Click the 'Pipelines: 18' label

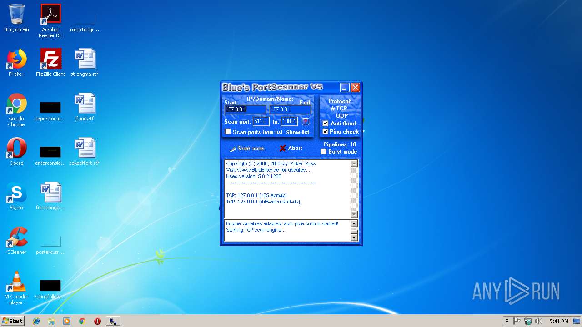340,144
